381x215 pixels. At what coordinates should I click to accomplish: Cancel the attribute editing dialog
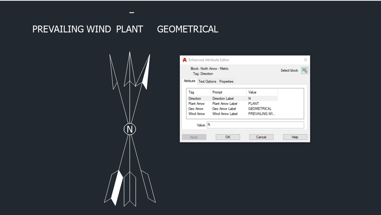coord(261,137)
